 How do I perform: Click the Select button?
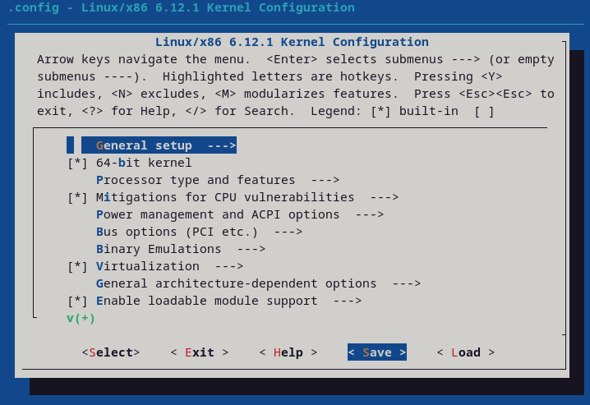point(111,352)
